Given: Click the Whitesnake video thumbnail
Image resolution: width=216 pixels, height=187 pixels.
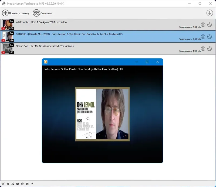Looking at the screenshot, I should coord(8,25).
